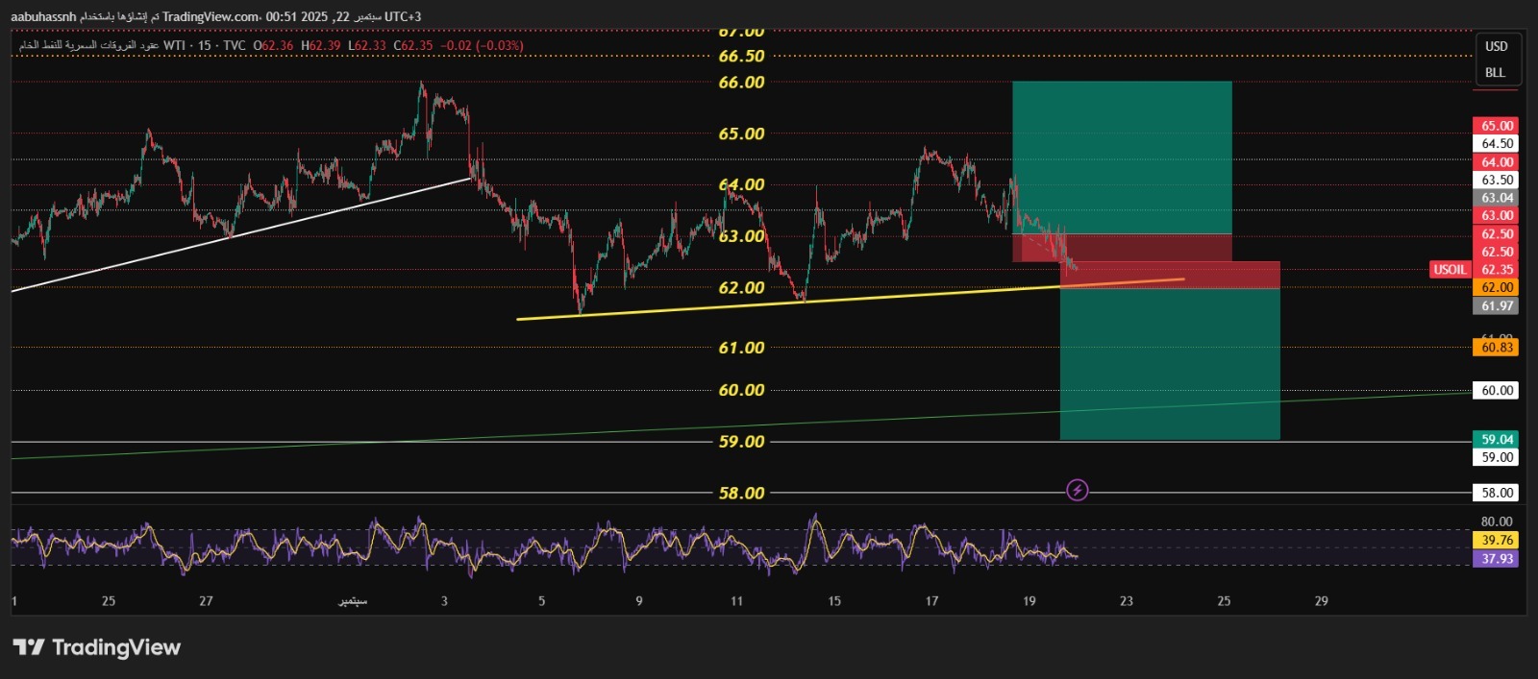This screenshot has height=679, width=1538.
Task: Click the green 59.04 price label
Action: [x=1496, y=440]
